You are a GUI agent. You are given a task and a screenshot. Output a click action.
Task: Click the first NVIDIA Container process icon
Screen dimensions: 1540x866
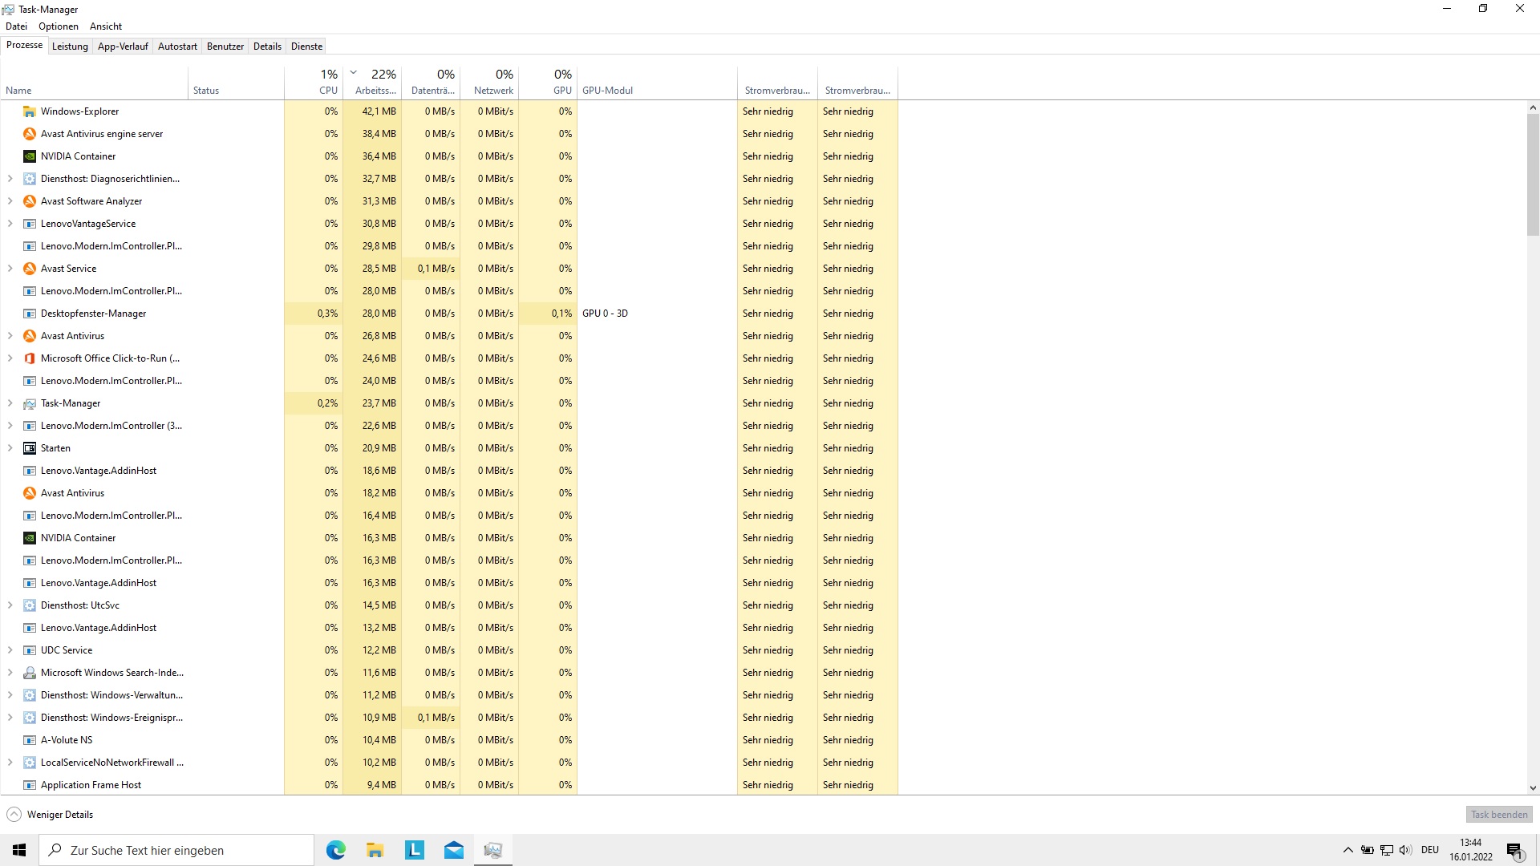click(x=30, y=156)
